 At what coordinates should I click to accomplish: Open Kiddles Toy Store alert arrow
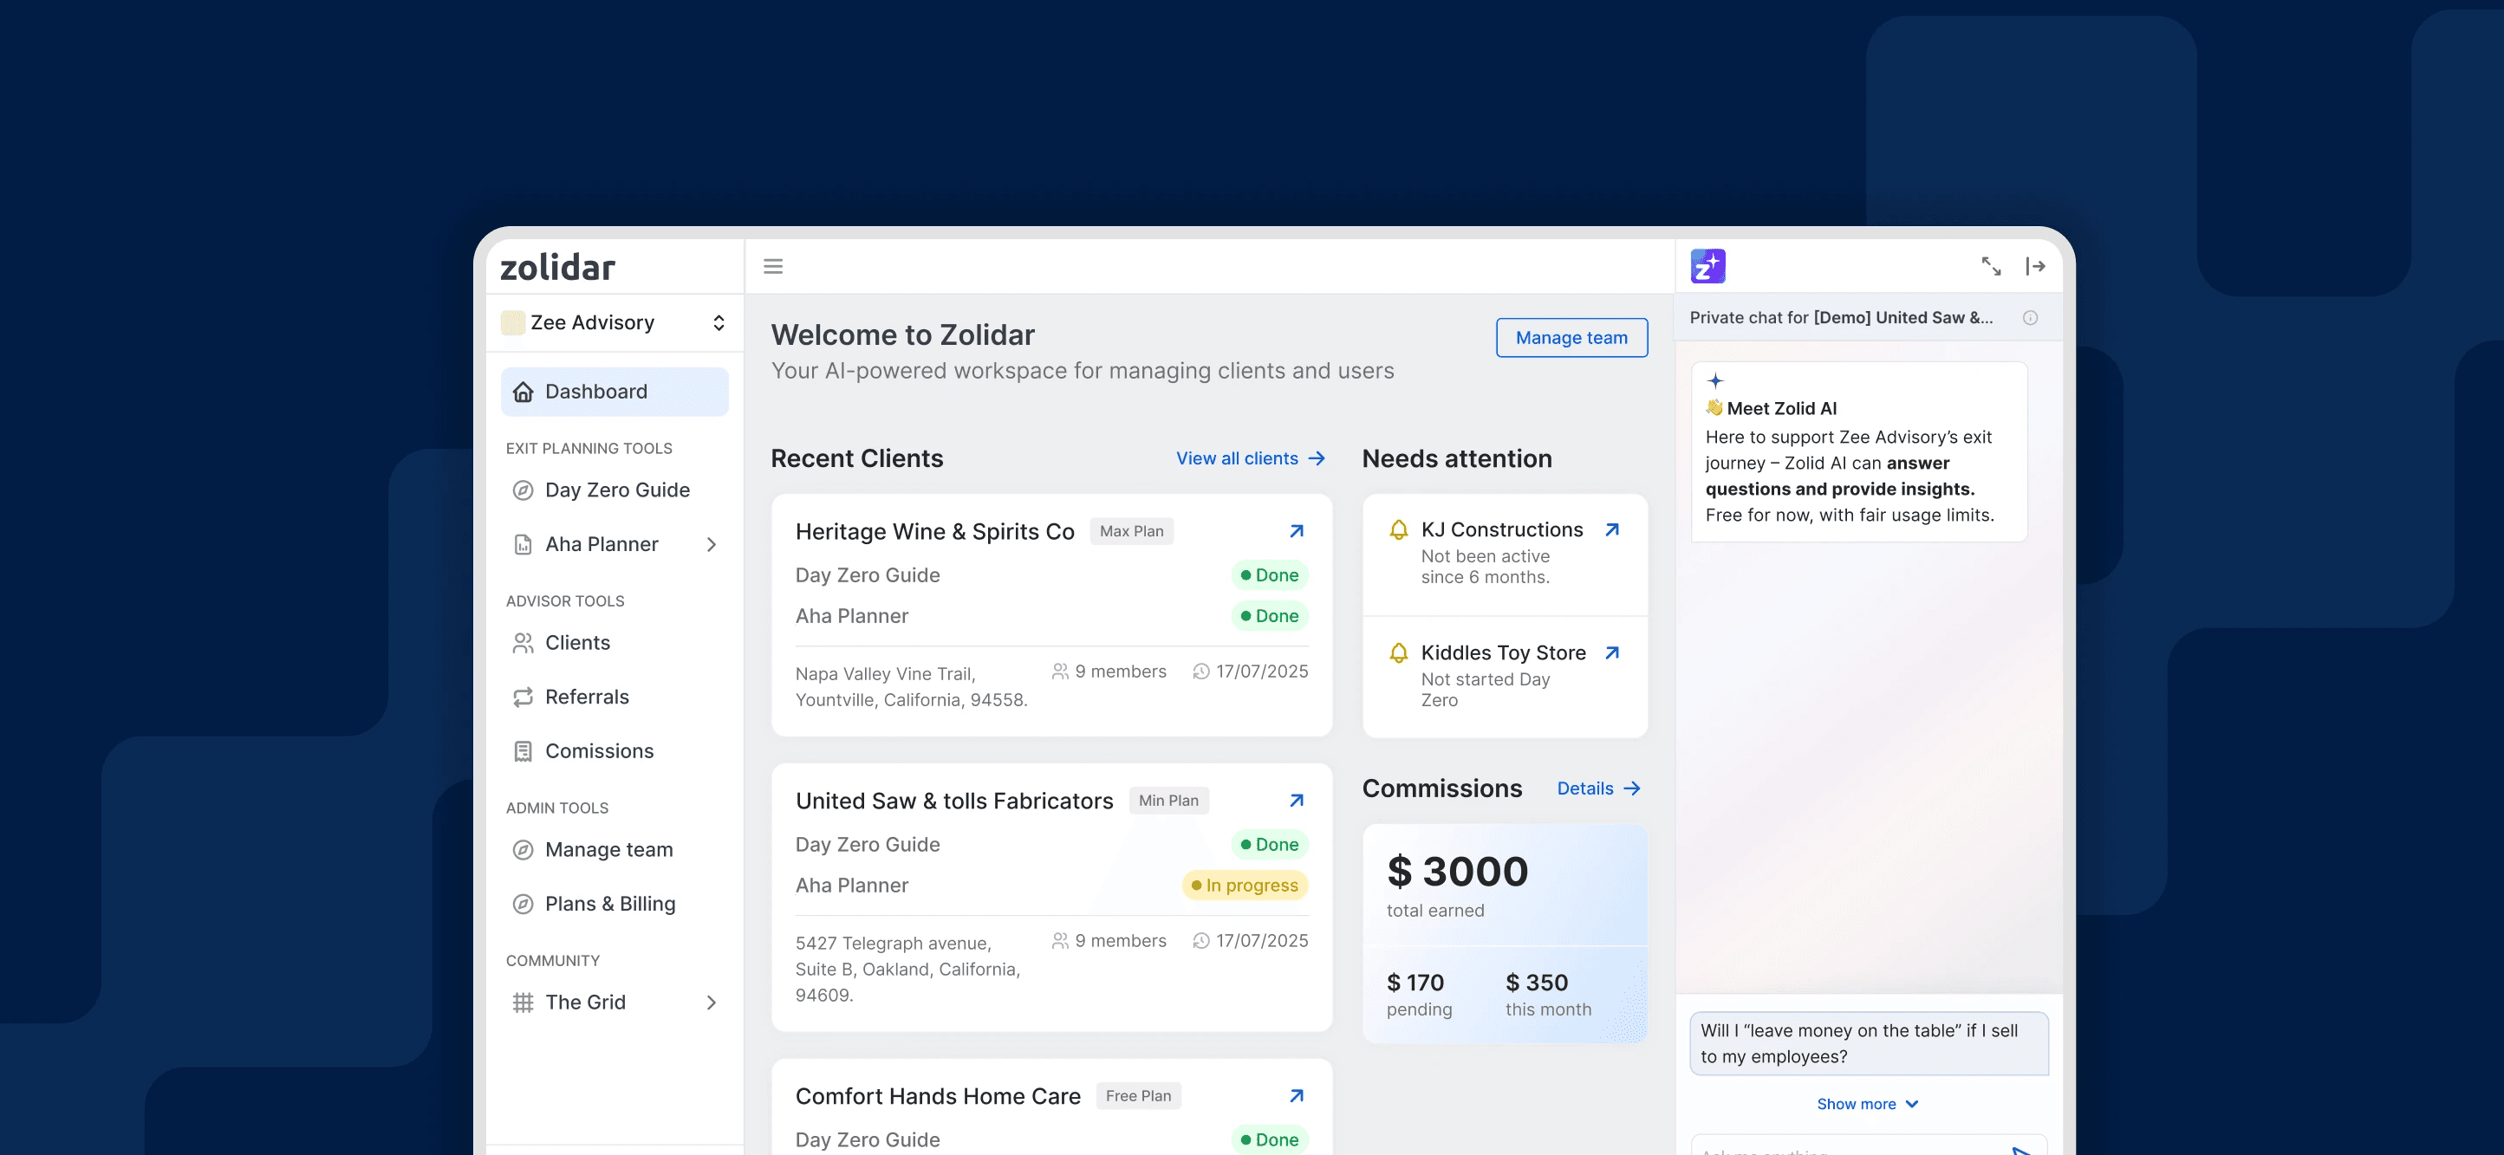point(1611,652)
